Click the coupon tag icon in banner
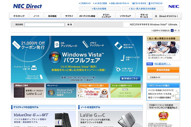This screenshot has height=127, width=191. 16,45
